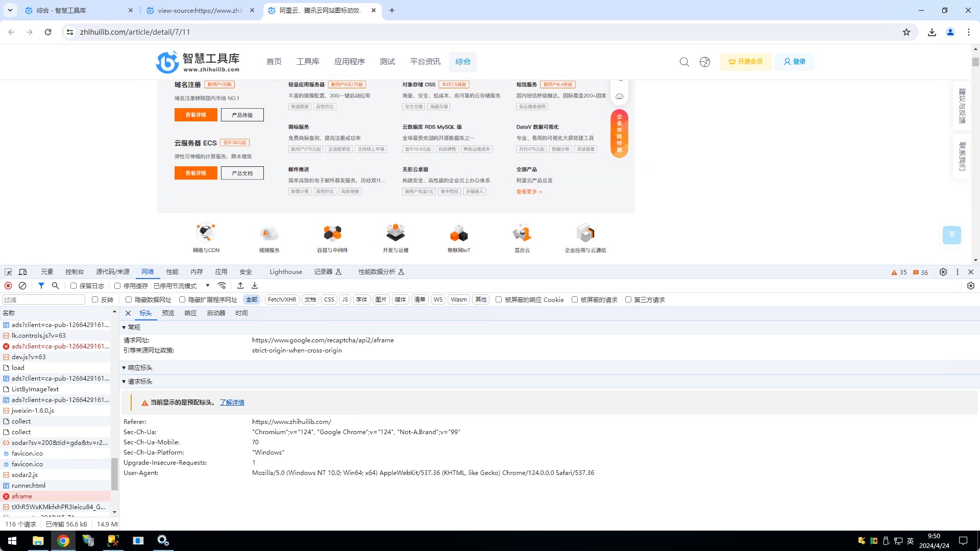The width and height of the screenshot is (980, 551).
Task: Bookmark this page with star icon
Action: [906, 32]
